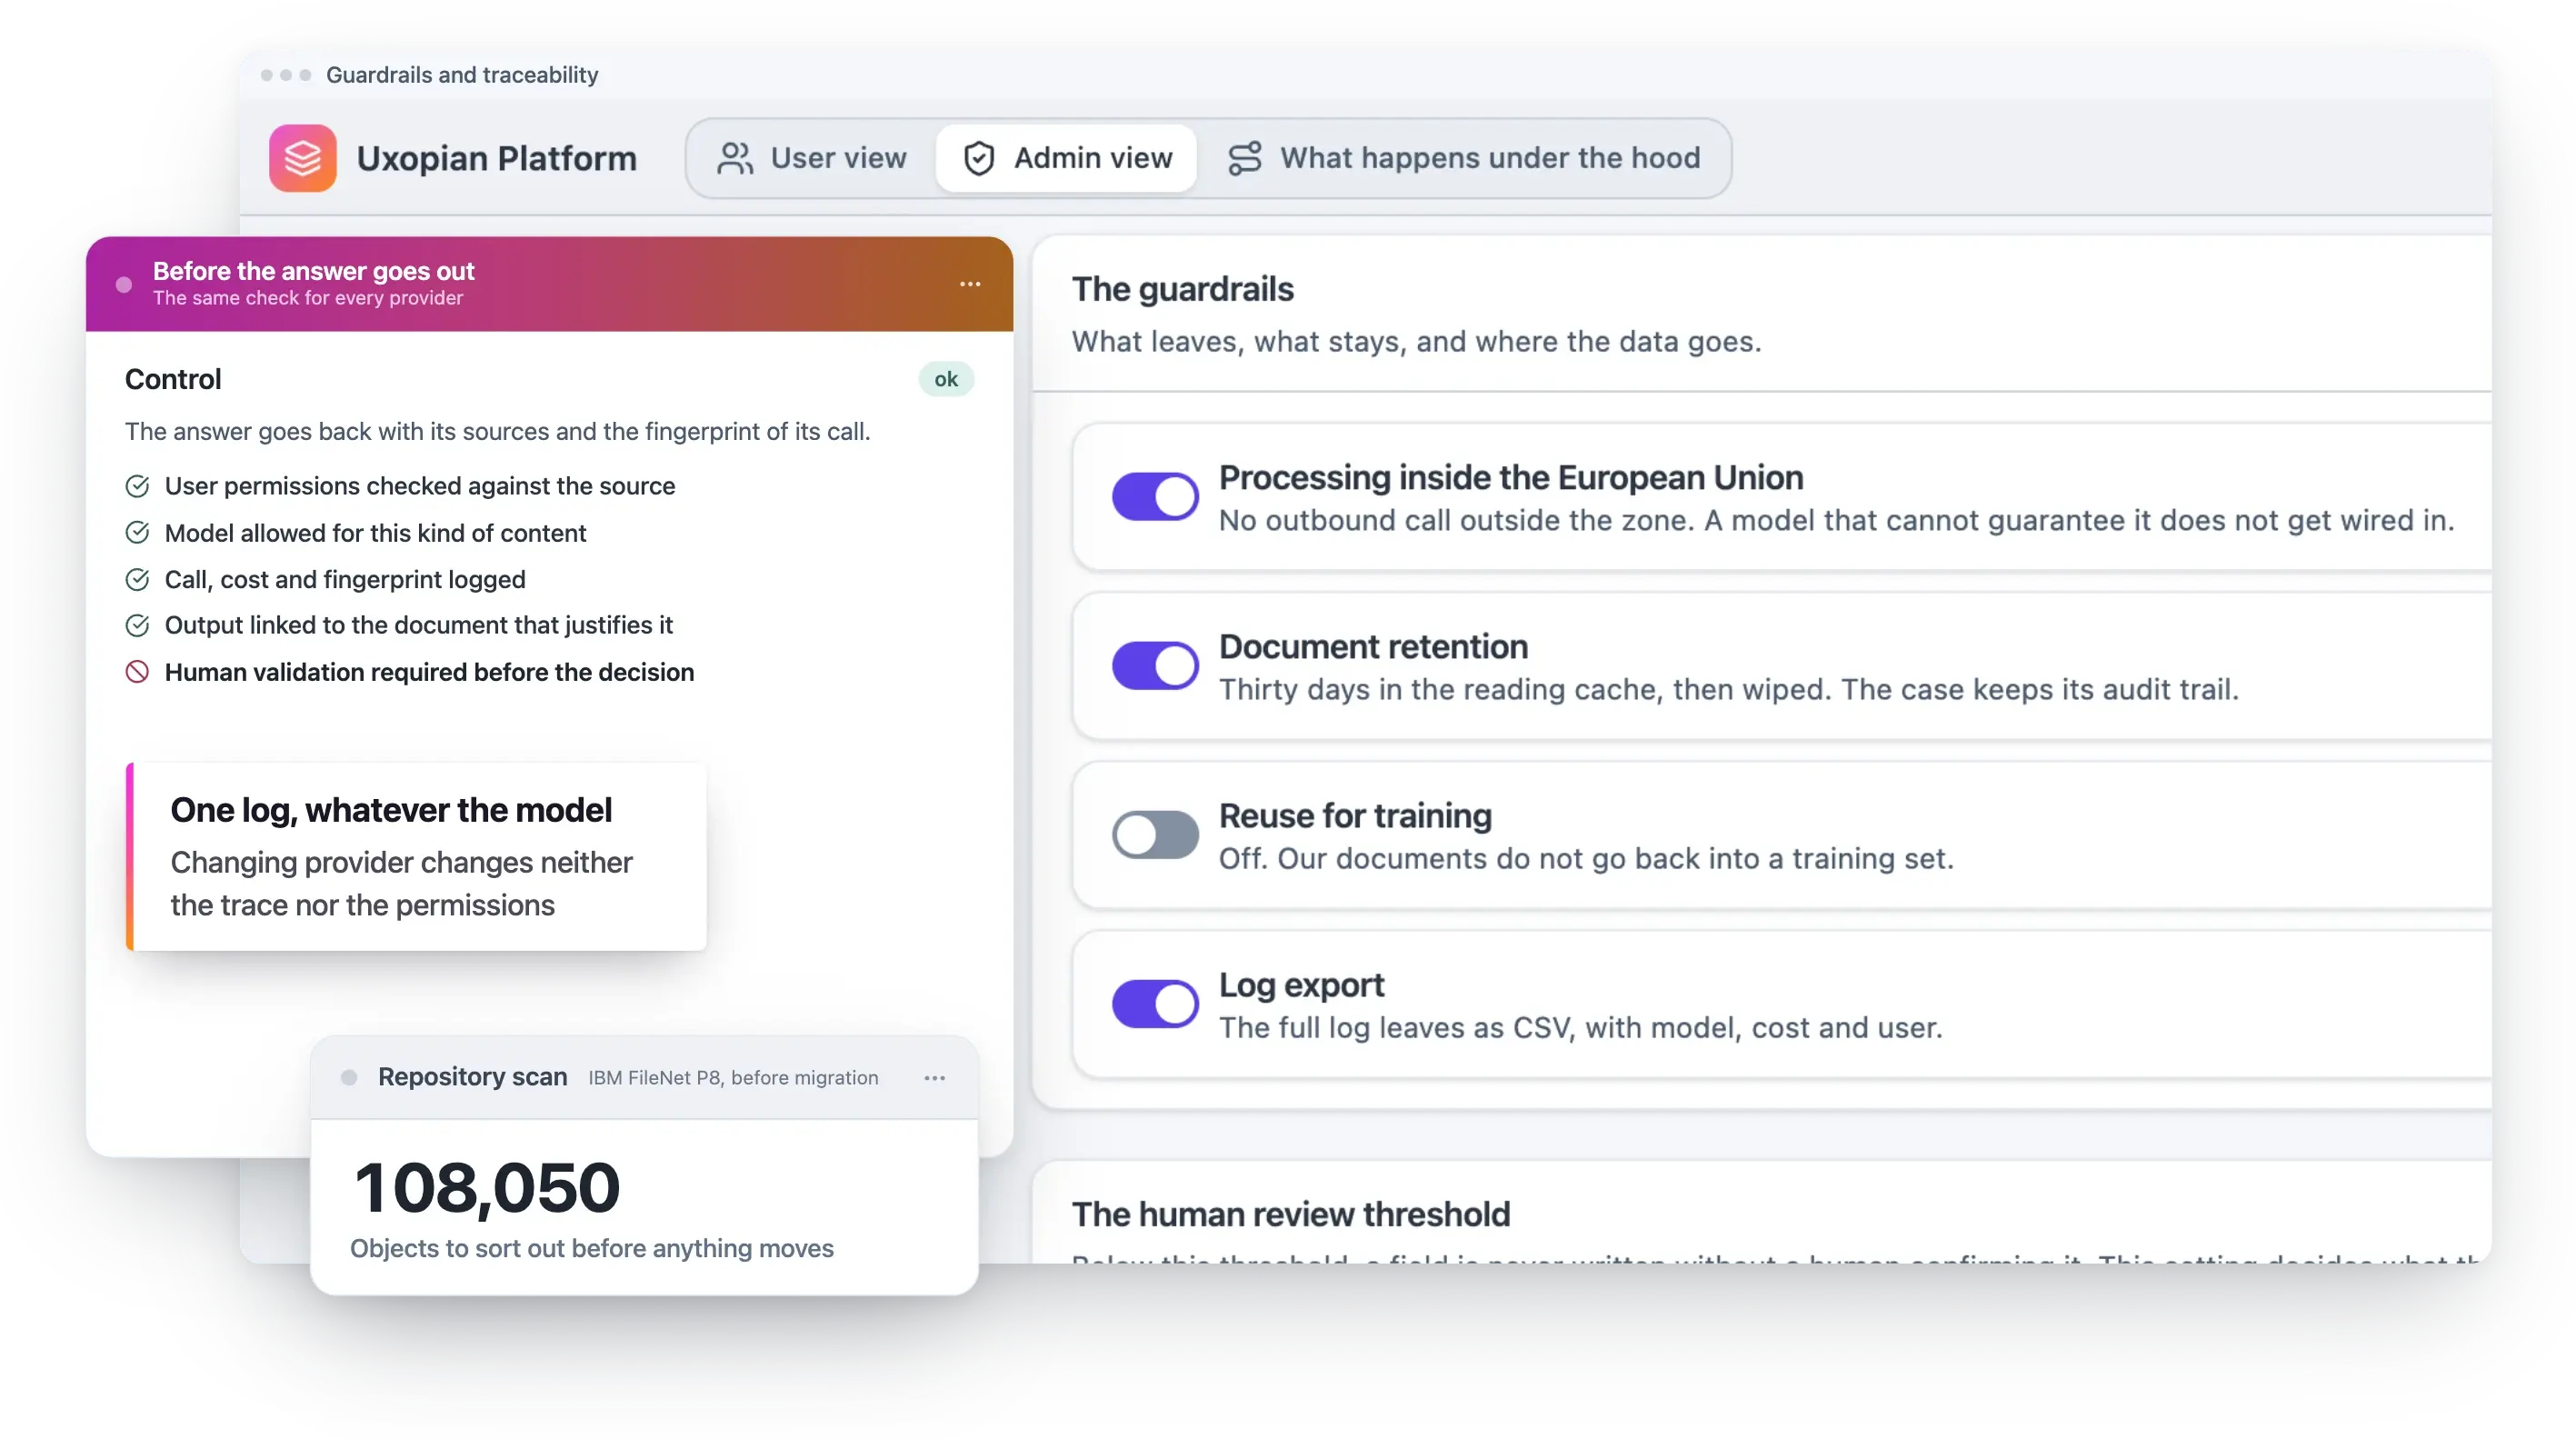Click check icon for Output linked to document
Image resolution: width=2576 pixels, height=1439 pixels.
coord(137,625)
